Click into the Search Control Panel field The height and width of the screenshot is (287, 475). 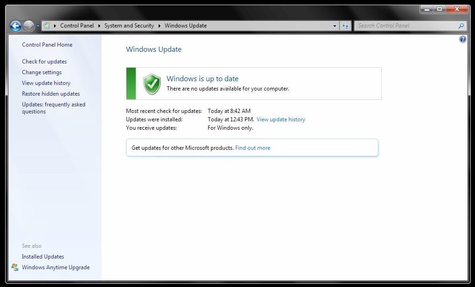click(x=405, y=26)
